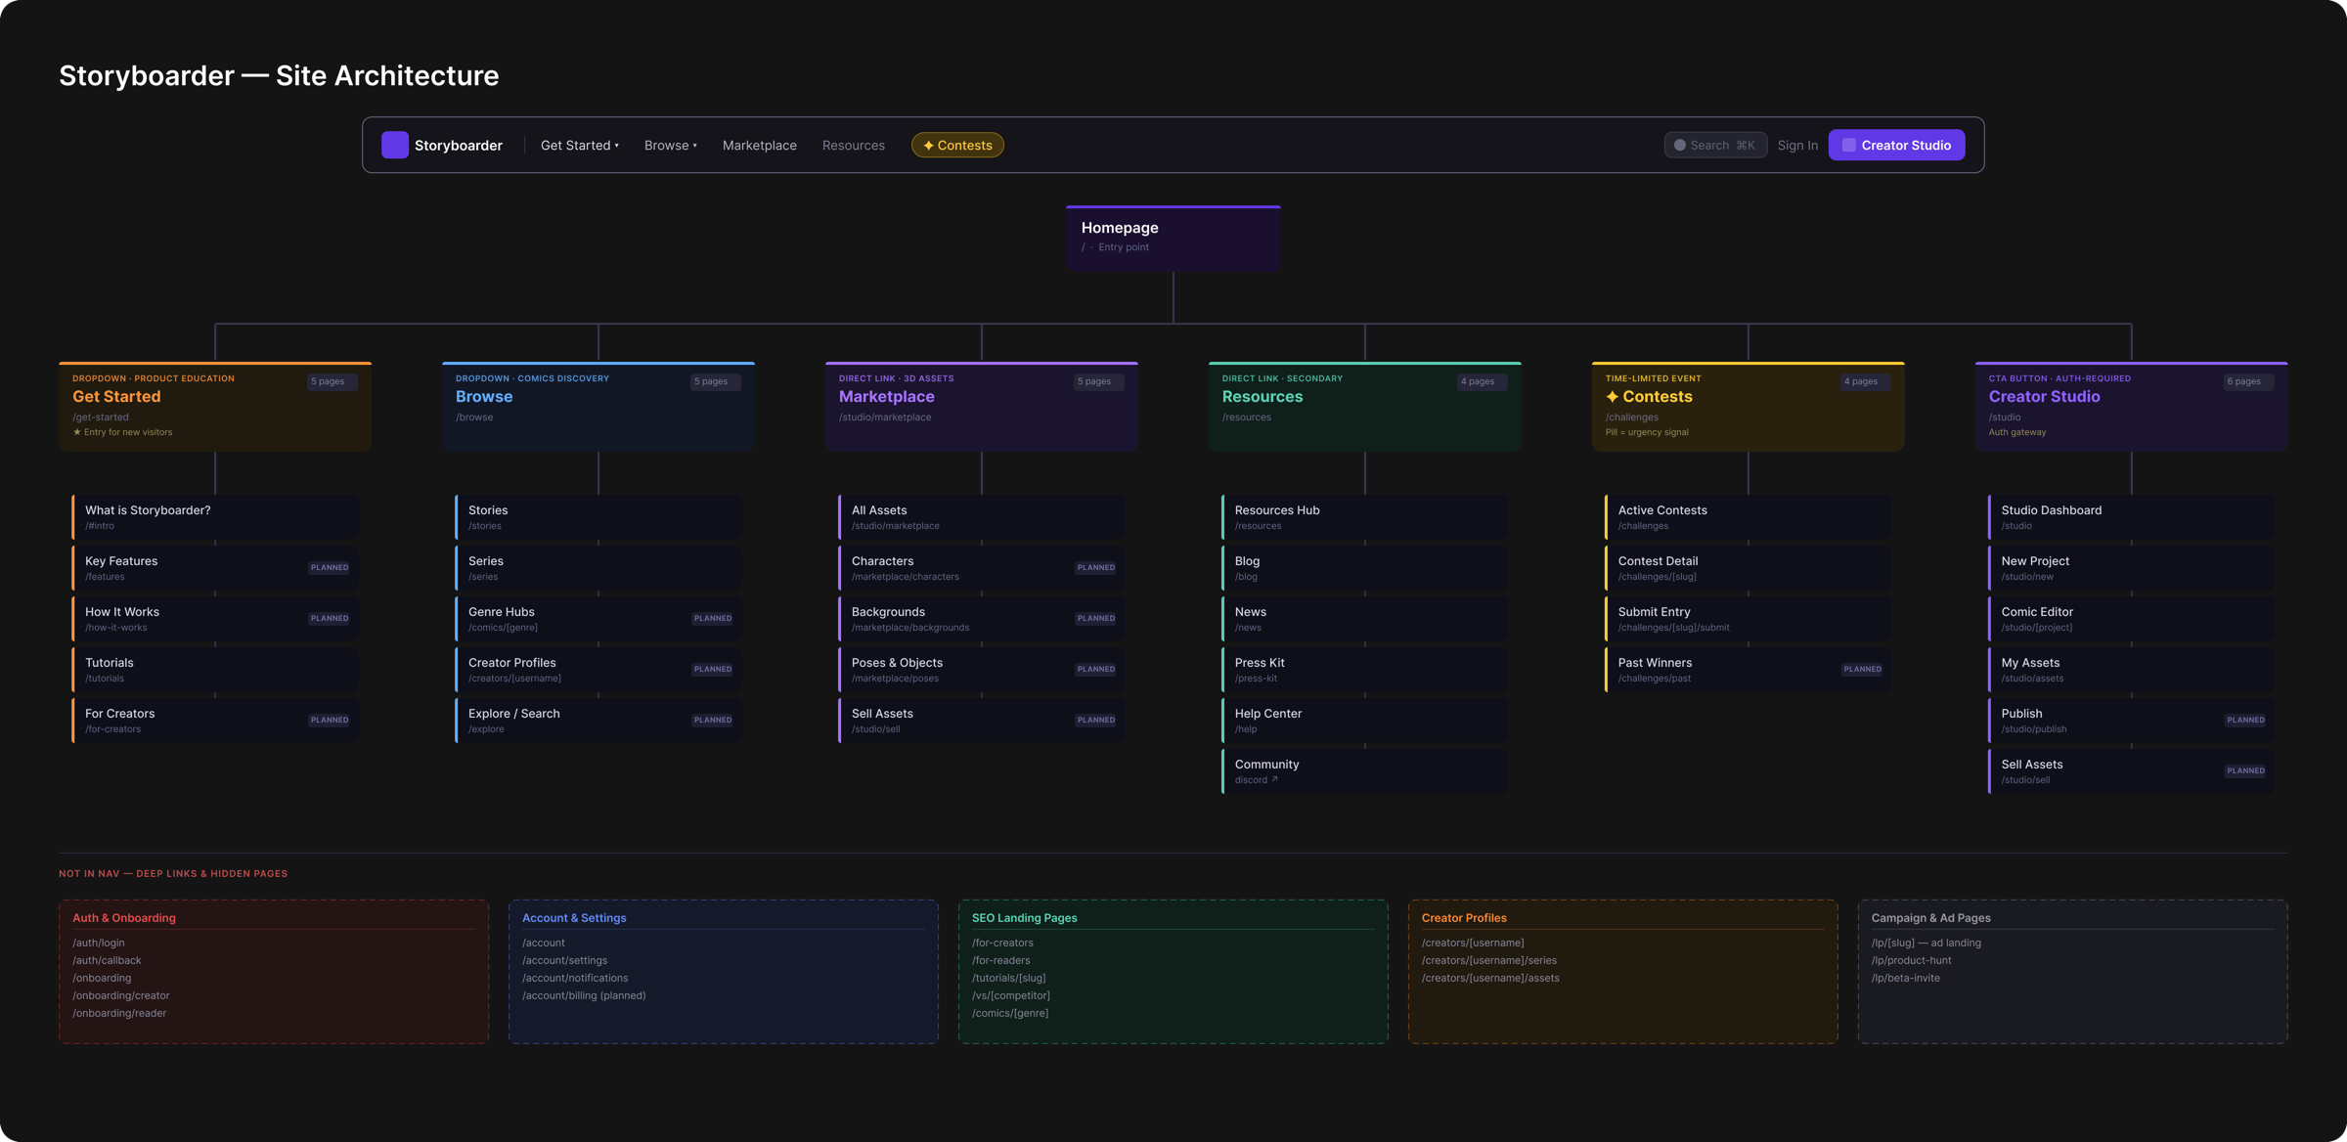
Task: Open the Explore / Search page node
Action: coord(598,721)
